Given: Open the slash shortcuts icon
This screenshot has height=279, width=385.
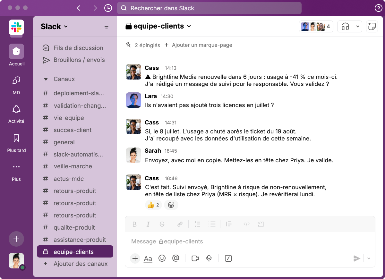Looking at the screenshot, I should tap(228, 258).
